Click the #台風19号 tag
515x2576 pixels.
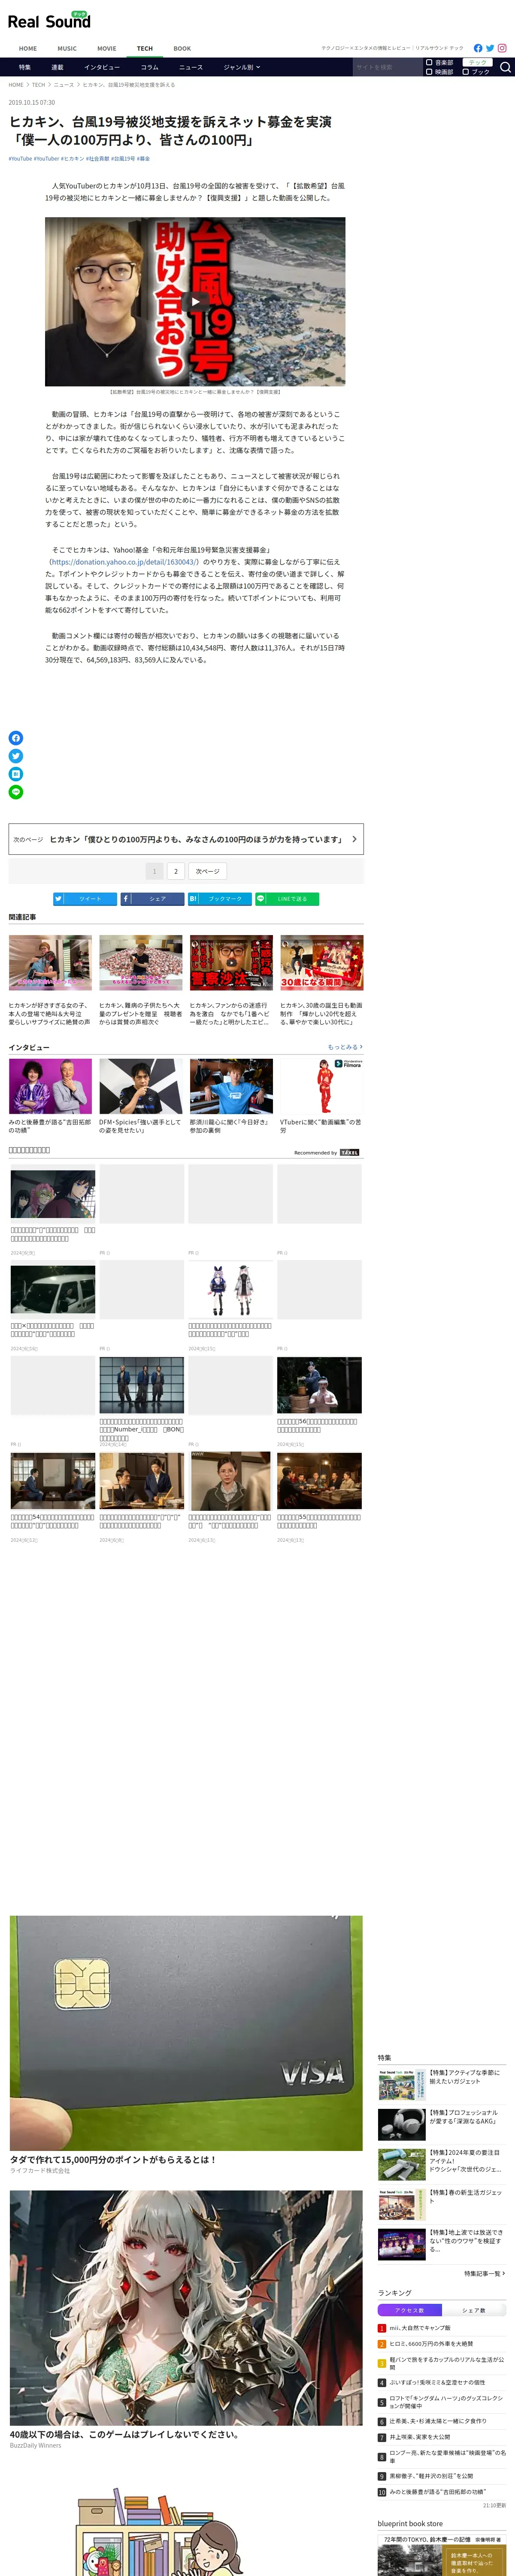coord(123,158)
